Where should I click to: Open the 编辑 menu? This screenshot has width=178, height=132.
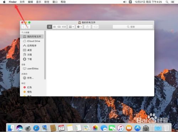coord(30,2)
